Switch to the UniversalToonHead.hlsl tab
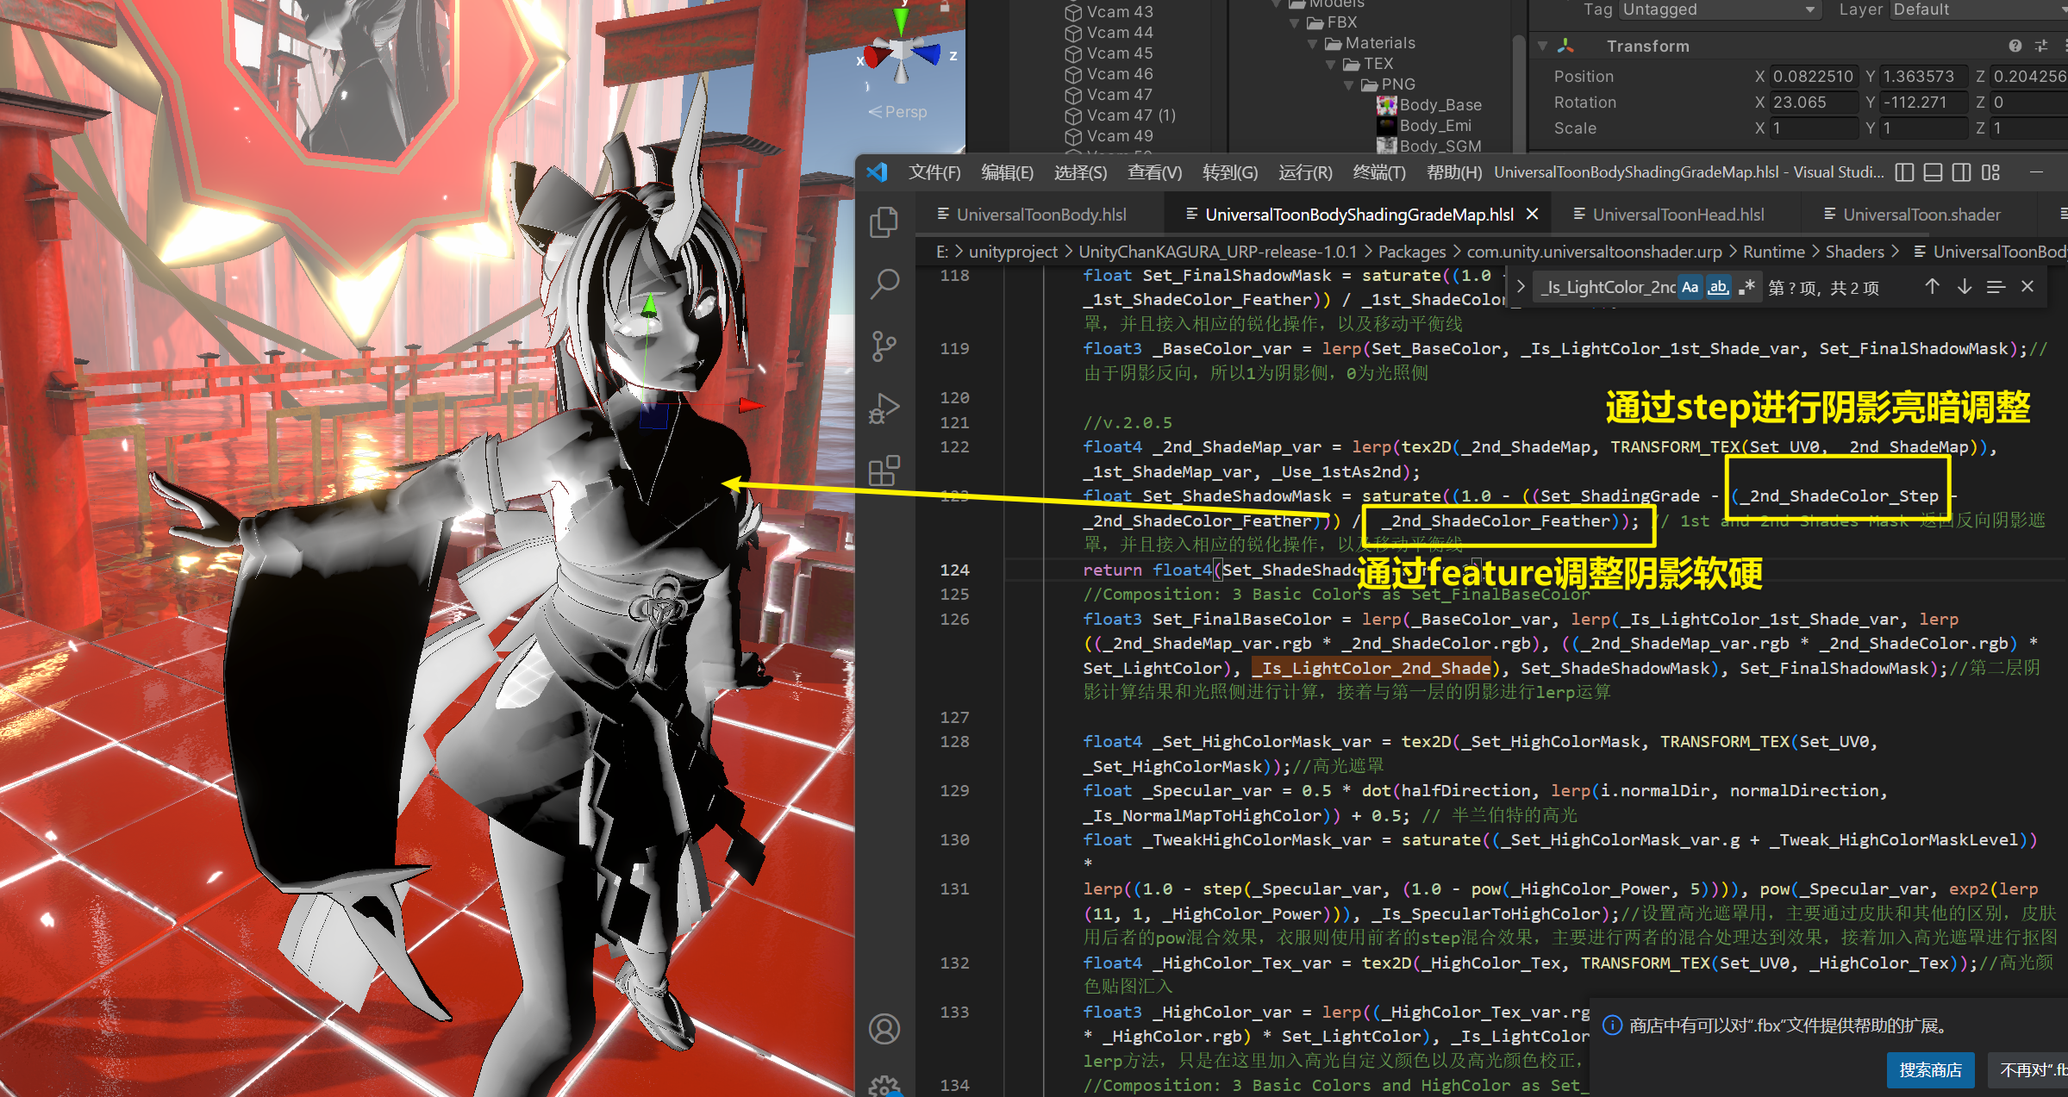The height and width of the screenshot is (1097, 2068). pyautogui.click(x=1677, y=215)
